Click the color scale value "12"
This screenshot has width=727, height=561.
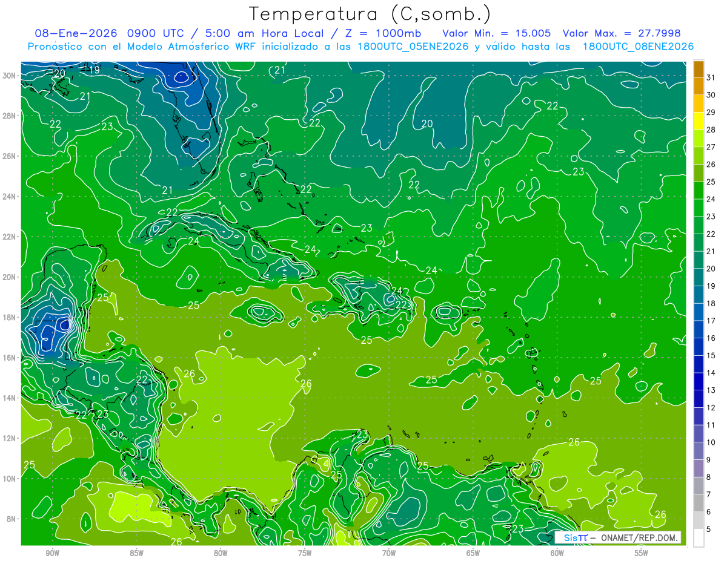click(711, 407)
